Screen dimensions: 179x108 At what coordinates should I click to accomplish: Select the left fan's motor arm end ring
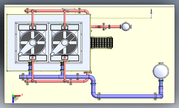pyautogui.click(x=20, y=54)
